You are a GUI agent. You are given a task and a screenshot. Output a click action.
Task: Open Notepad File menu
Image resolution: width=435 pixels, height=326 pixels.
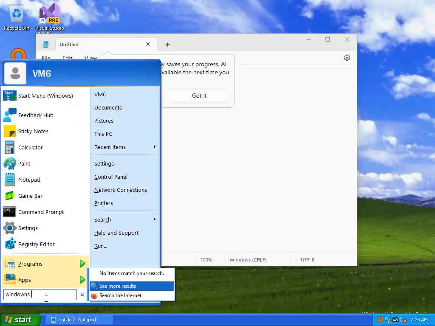click(46, 58)
